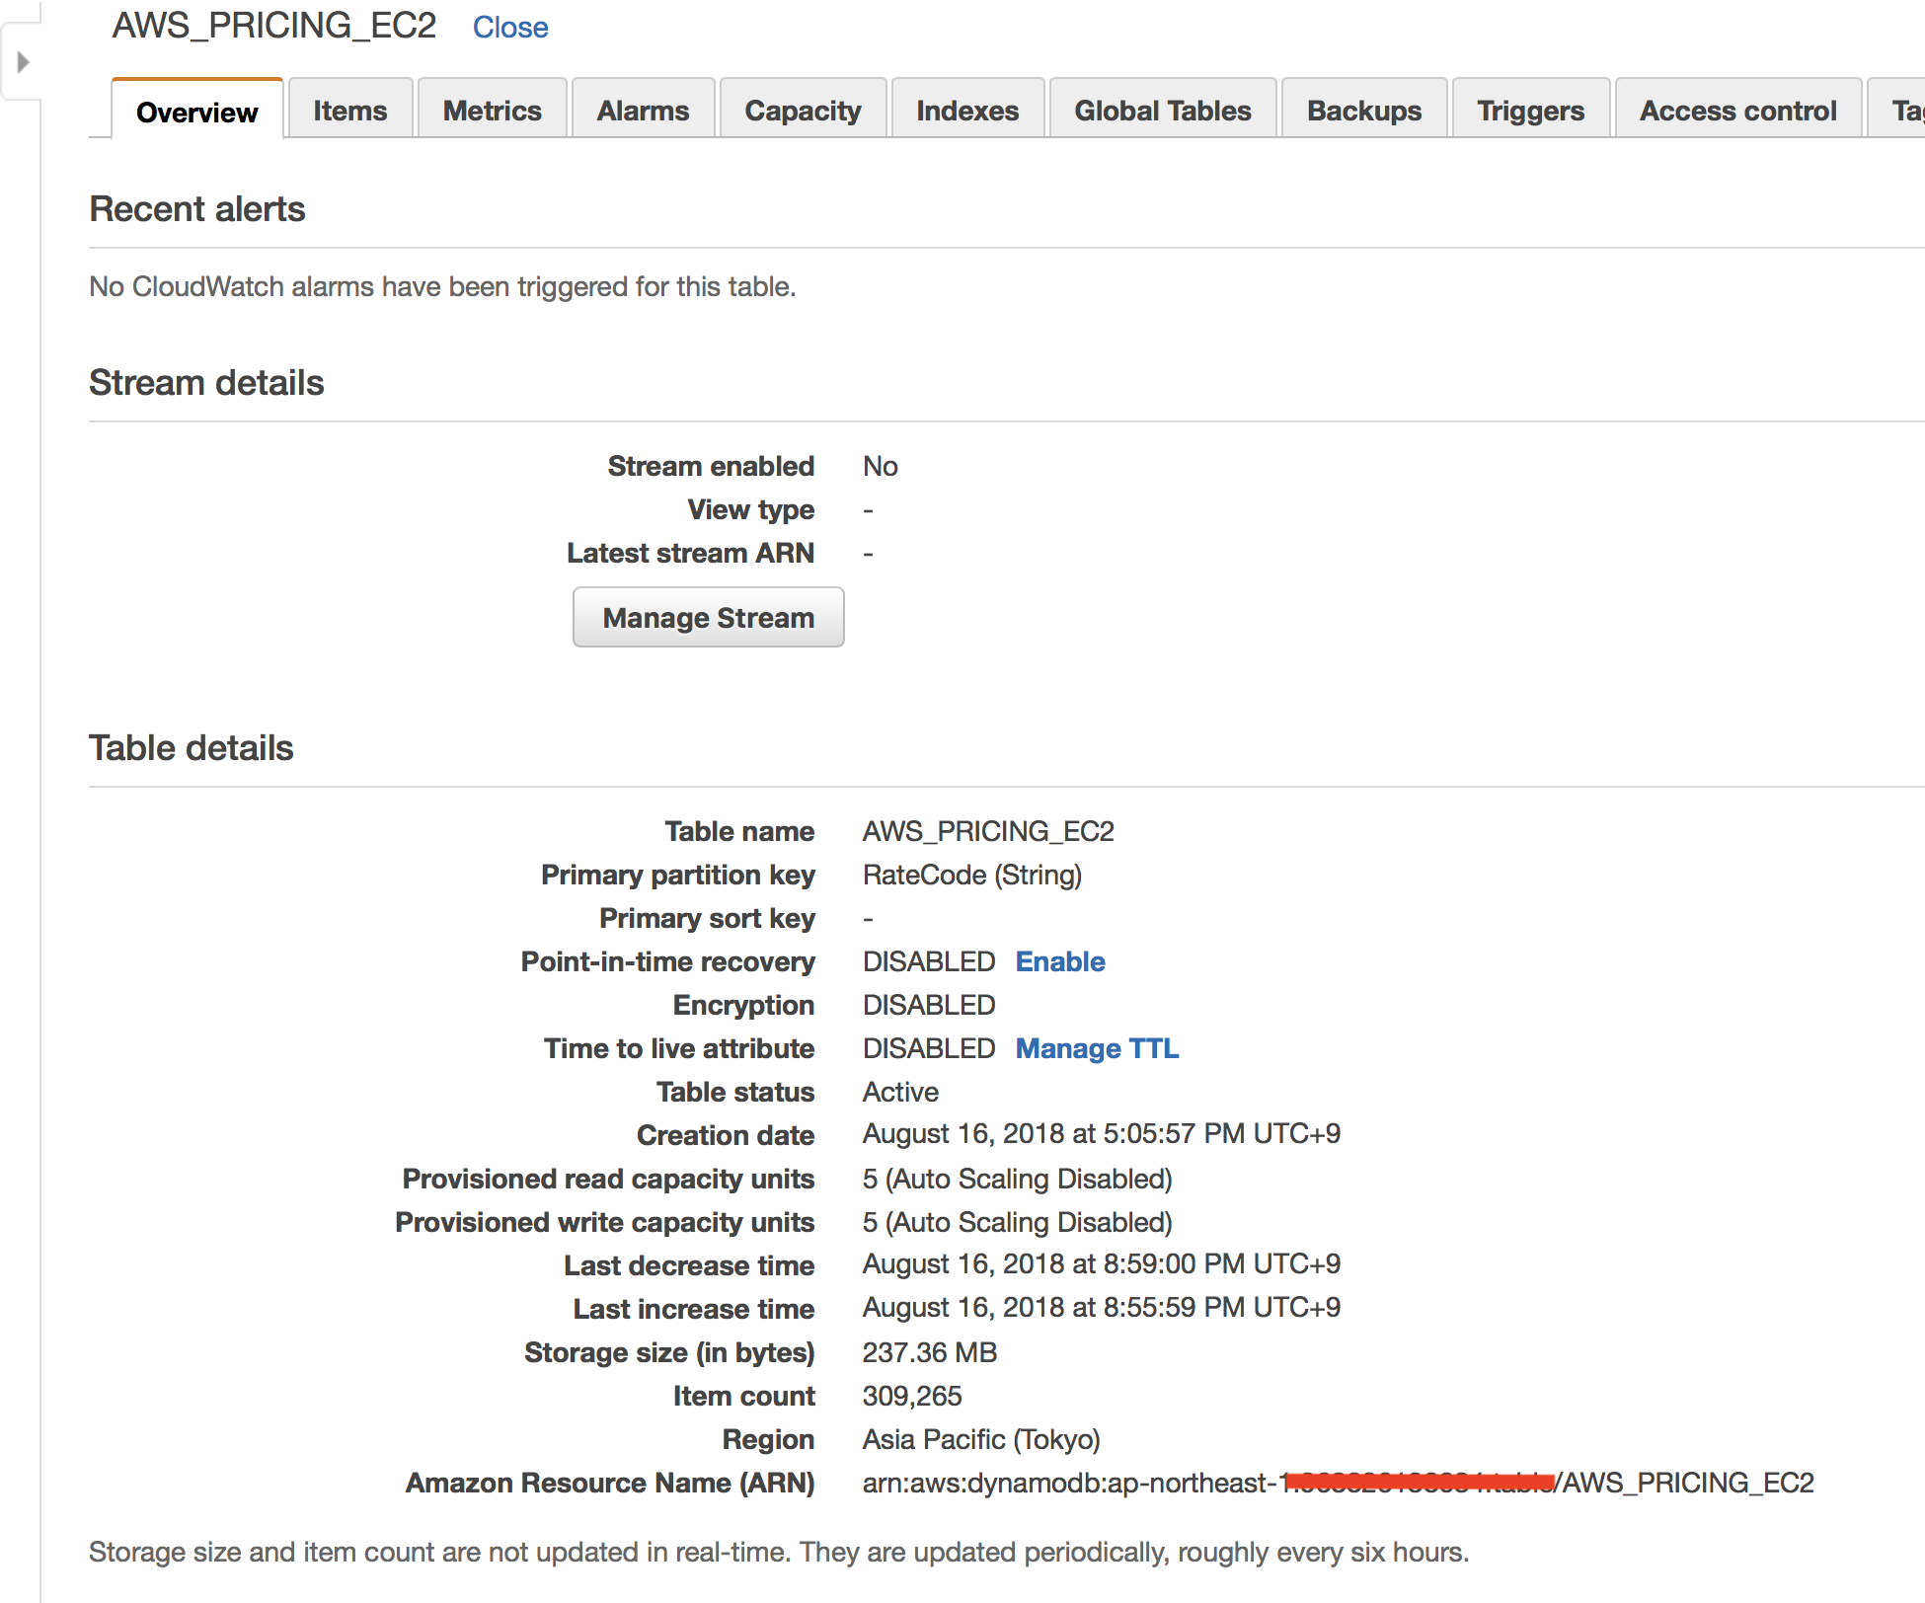Click the Point-in-time recovery DISABLED status
Screen dimensions: 1925x1603
[929, 961]
